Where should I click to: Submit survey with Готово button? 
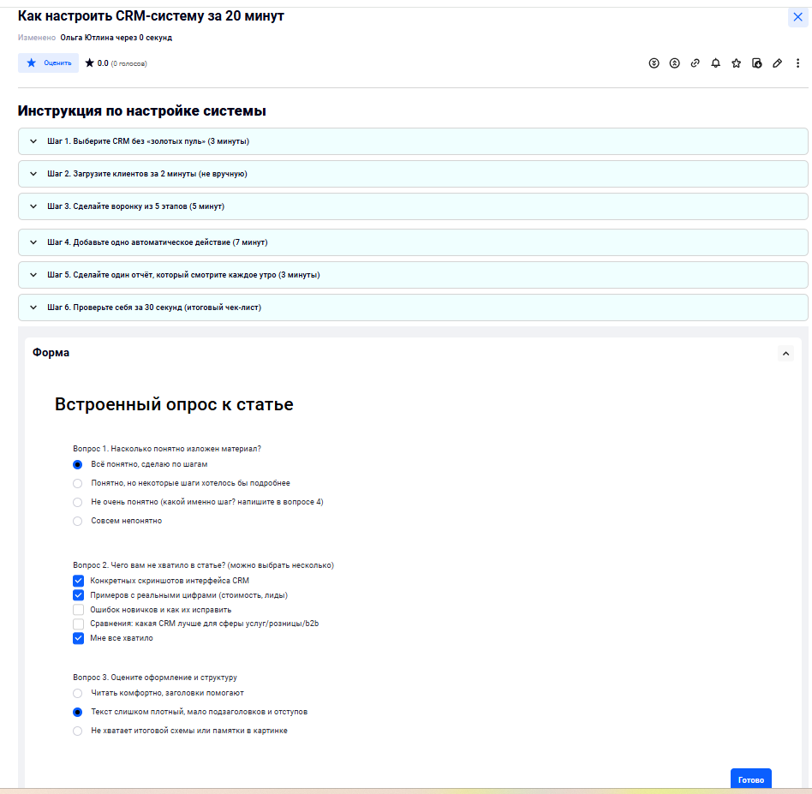(751, 779)
